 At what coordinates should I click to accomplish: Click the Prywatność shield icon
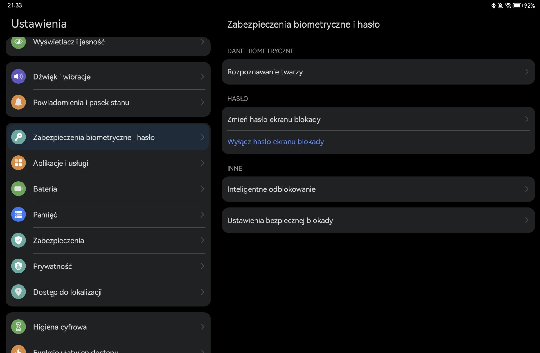(18, 266)
